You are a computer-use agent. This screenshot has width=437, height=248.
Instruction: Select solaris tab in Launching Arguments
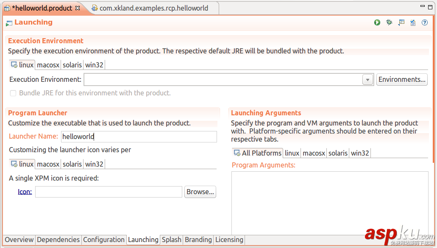pos(338,153)
